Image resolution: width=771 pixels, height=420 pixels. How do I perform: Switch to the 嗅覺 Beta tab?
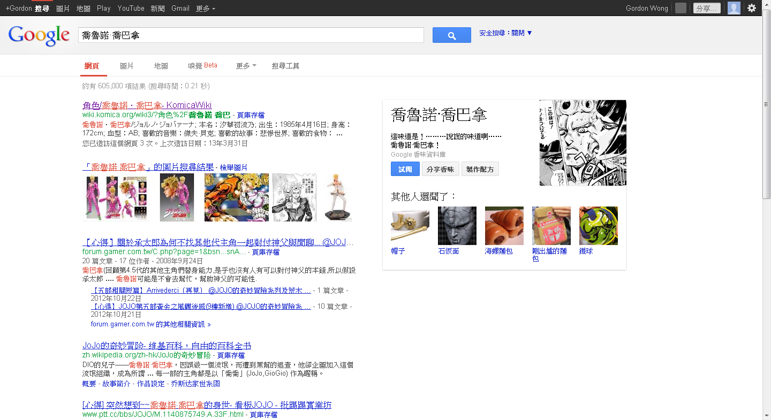tap(202, 66)
